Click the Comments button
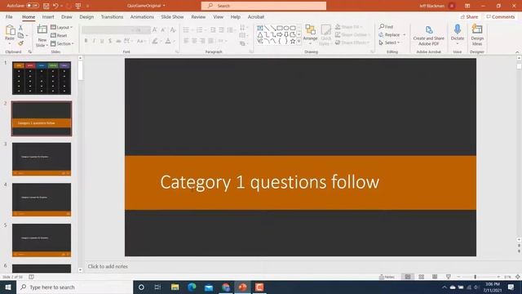 coord(500,16)
